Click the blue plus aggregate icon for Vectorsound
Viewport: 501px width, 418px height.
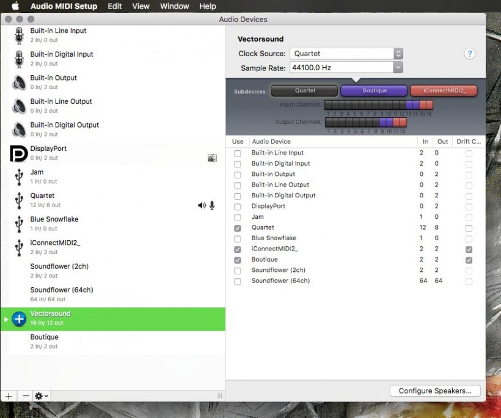tap(19, 318)
